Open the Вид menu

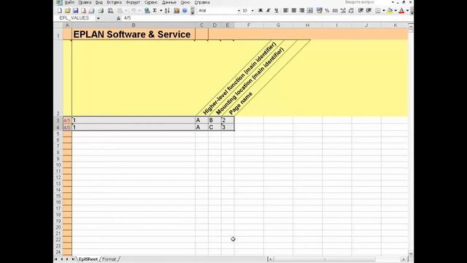(99, 2)
